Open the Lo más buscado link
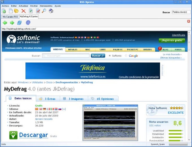This screenshot has height=147, width=192. 172,54
